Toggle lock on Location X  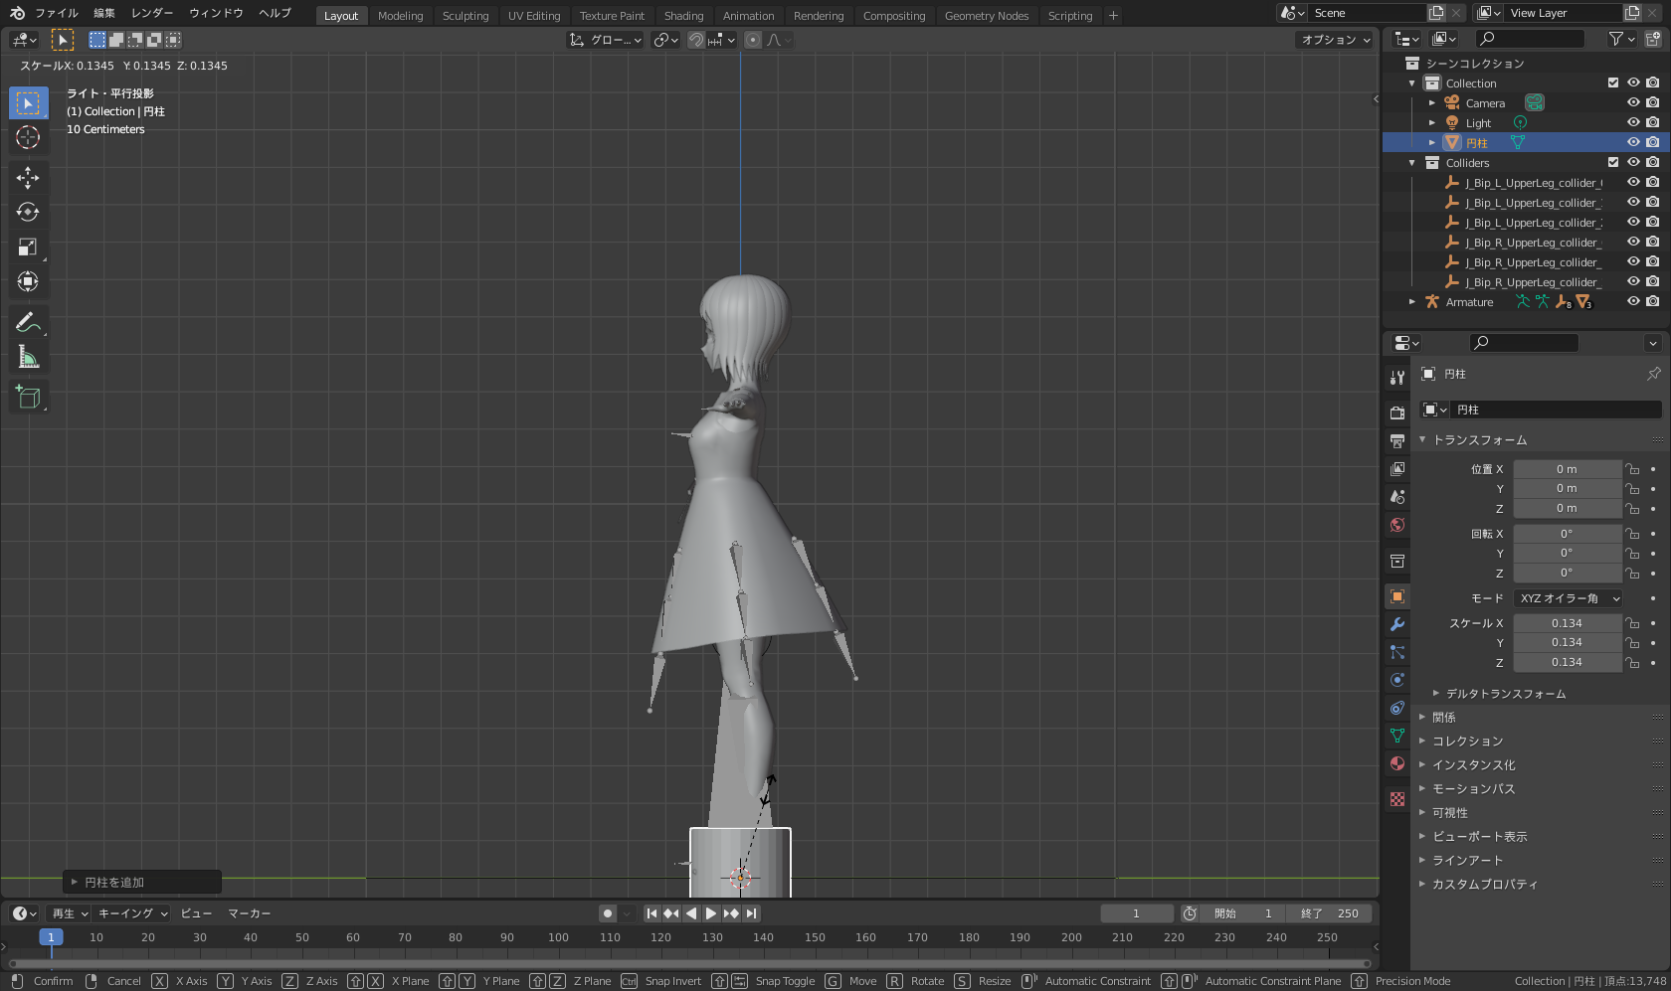tap(1632, 469)
